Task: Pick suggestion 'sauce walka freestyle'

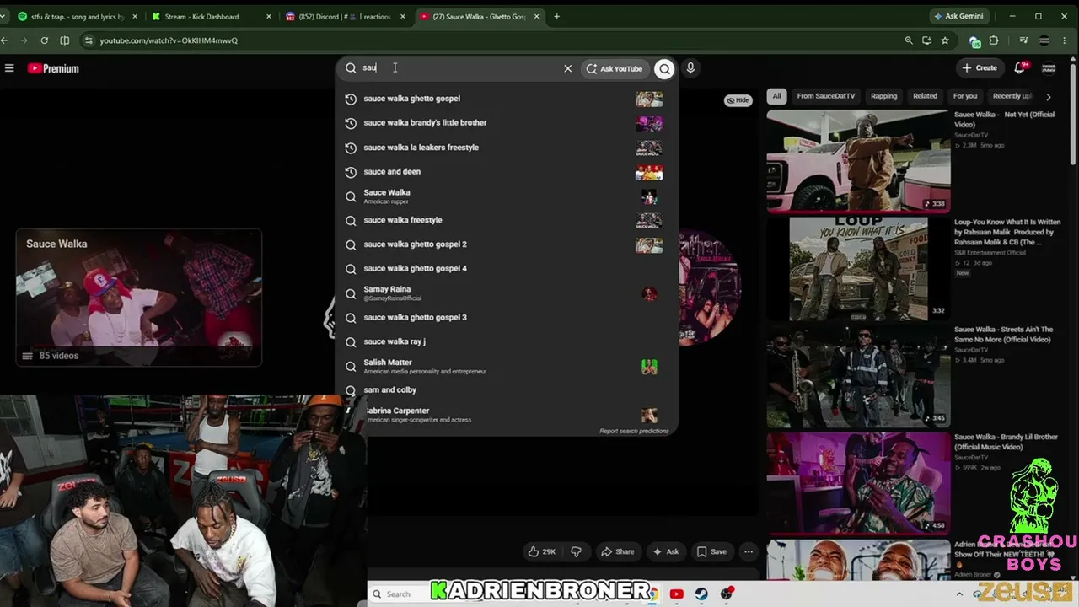Action: 506,220
